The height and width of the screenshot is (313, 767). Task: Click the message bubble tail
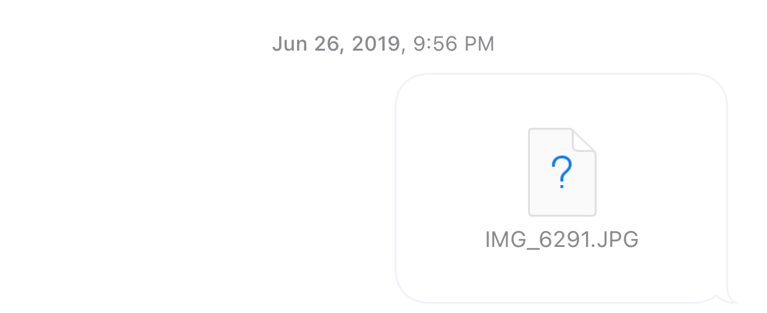click(727, 298)
